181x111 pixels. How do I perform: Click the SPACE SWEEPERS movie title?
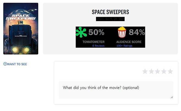(110, 12)
